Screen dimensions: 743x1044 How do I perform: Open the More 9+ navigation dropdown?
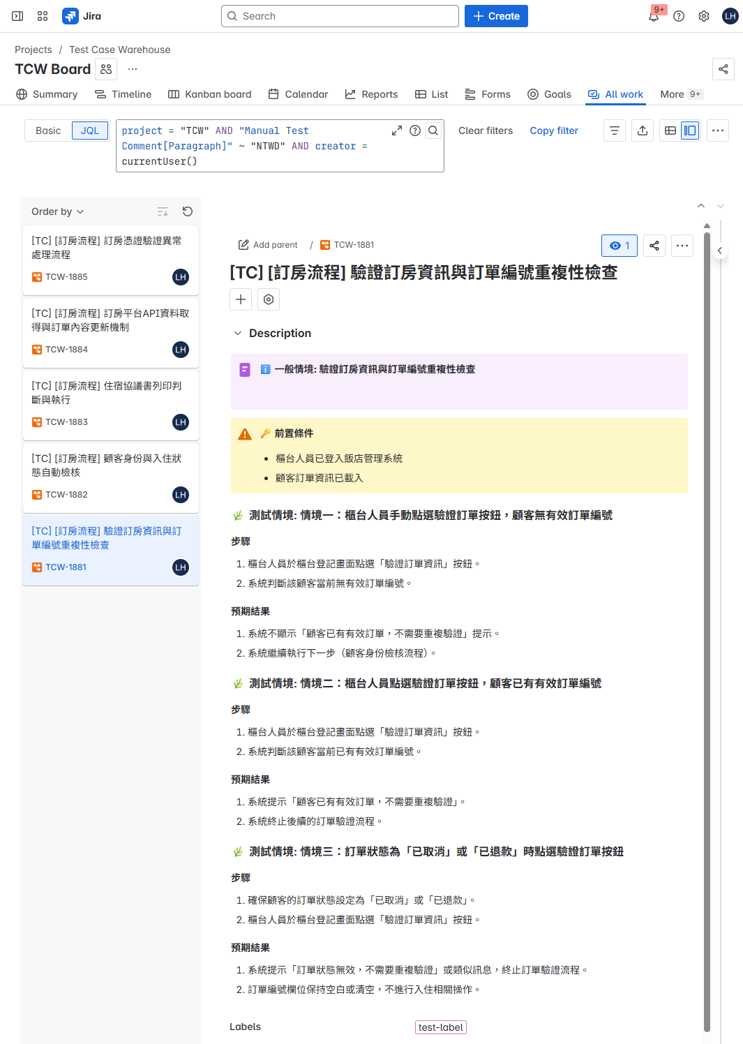pyautogui.click(x=680, y=94)
